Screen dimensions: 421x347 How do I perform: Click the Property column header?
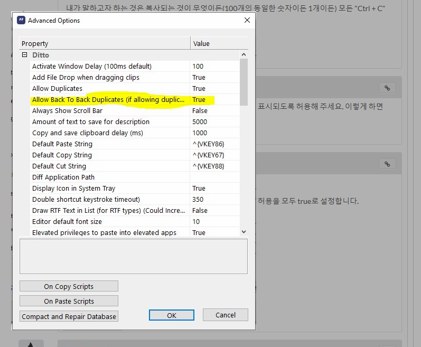[x=105, y=43]
